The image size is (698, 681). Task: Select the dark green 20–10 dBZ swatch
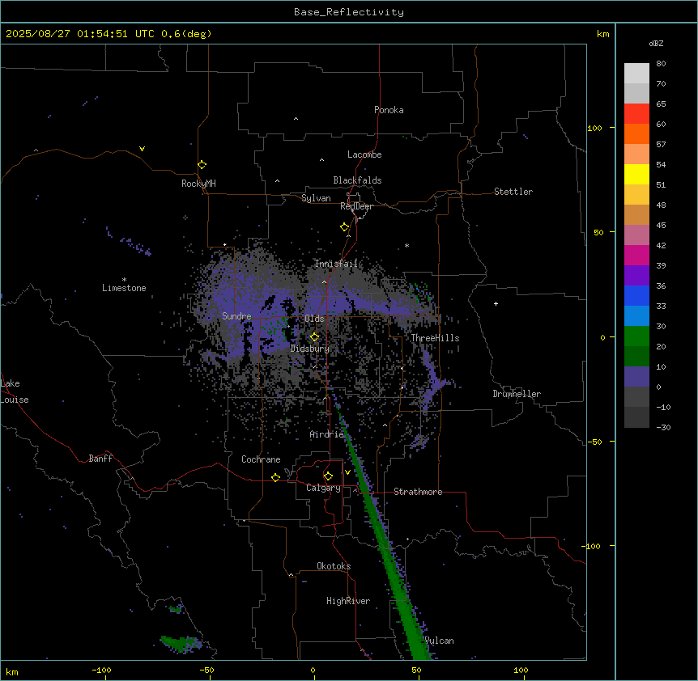click(x=636, y=357)
